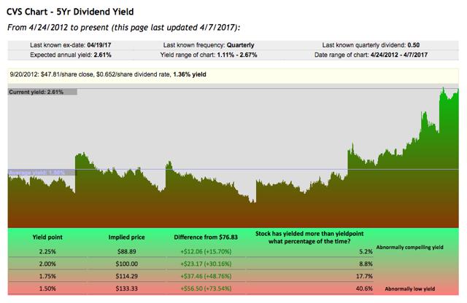Click the 8.8% time percentage

click(x=366, y=264)
